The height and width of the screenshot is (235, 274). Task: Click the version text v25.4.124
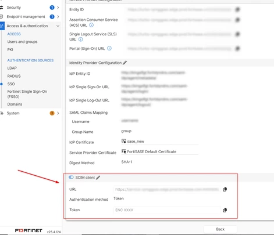tap(54, 232)
